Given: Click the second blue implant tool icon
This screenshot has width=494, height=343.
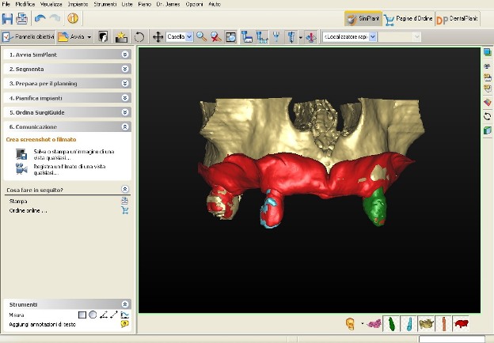Looking at the screenshot, I should click(261, 37).
